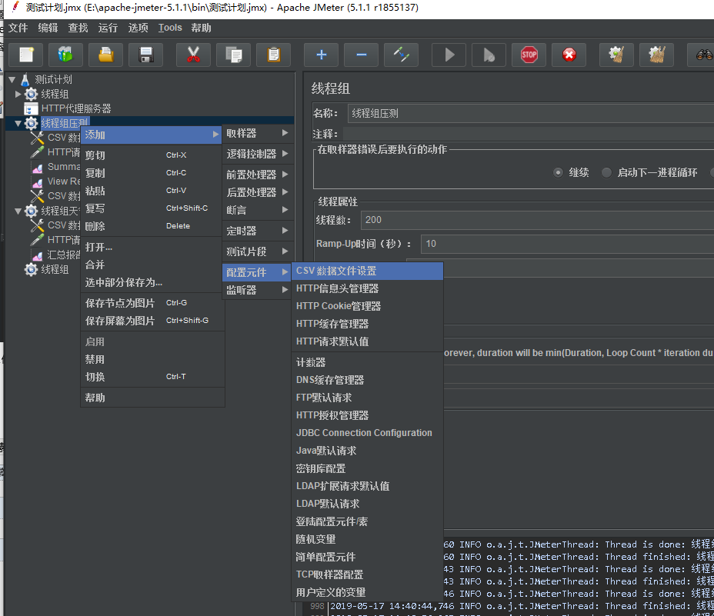This screenshot has width=714, height=616.
Task: Click the 线程组压测 gear icon
Action: (x=31, y=123)
